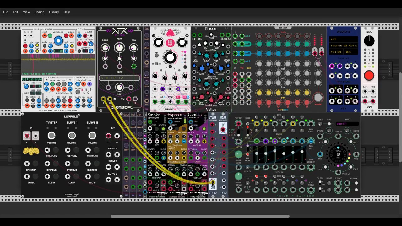The width and height of the screenshot is (402, 226).
Task: Toggle the yellow loop button on Simpliciter
Action: (x=72, y=46)
